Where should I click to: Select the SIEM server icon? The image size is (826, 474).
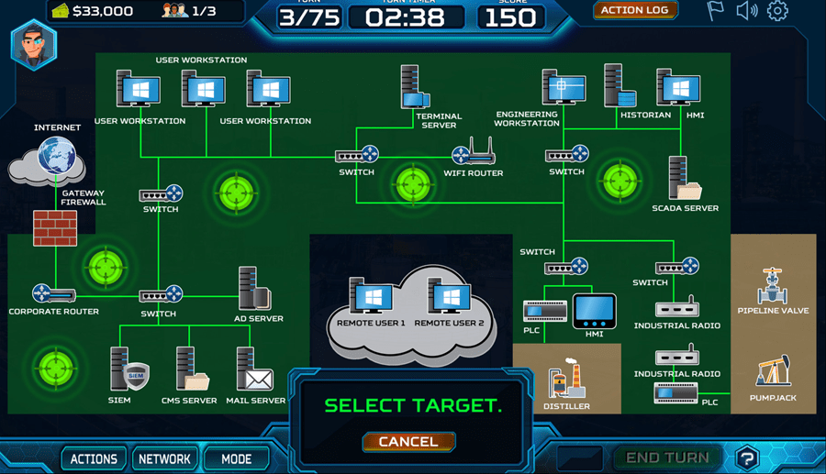(x=129, y=369)
